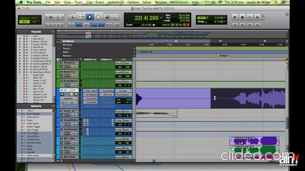Select the Zoomer tool

[72, 17]
